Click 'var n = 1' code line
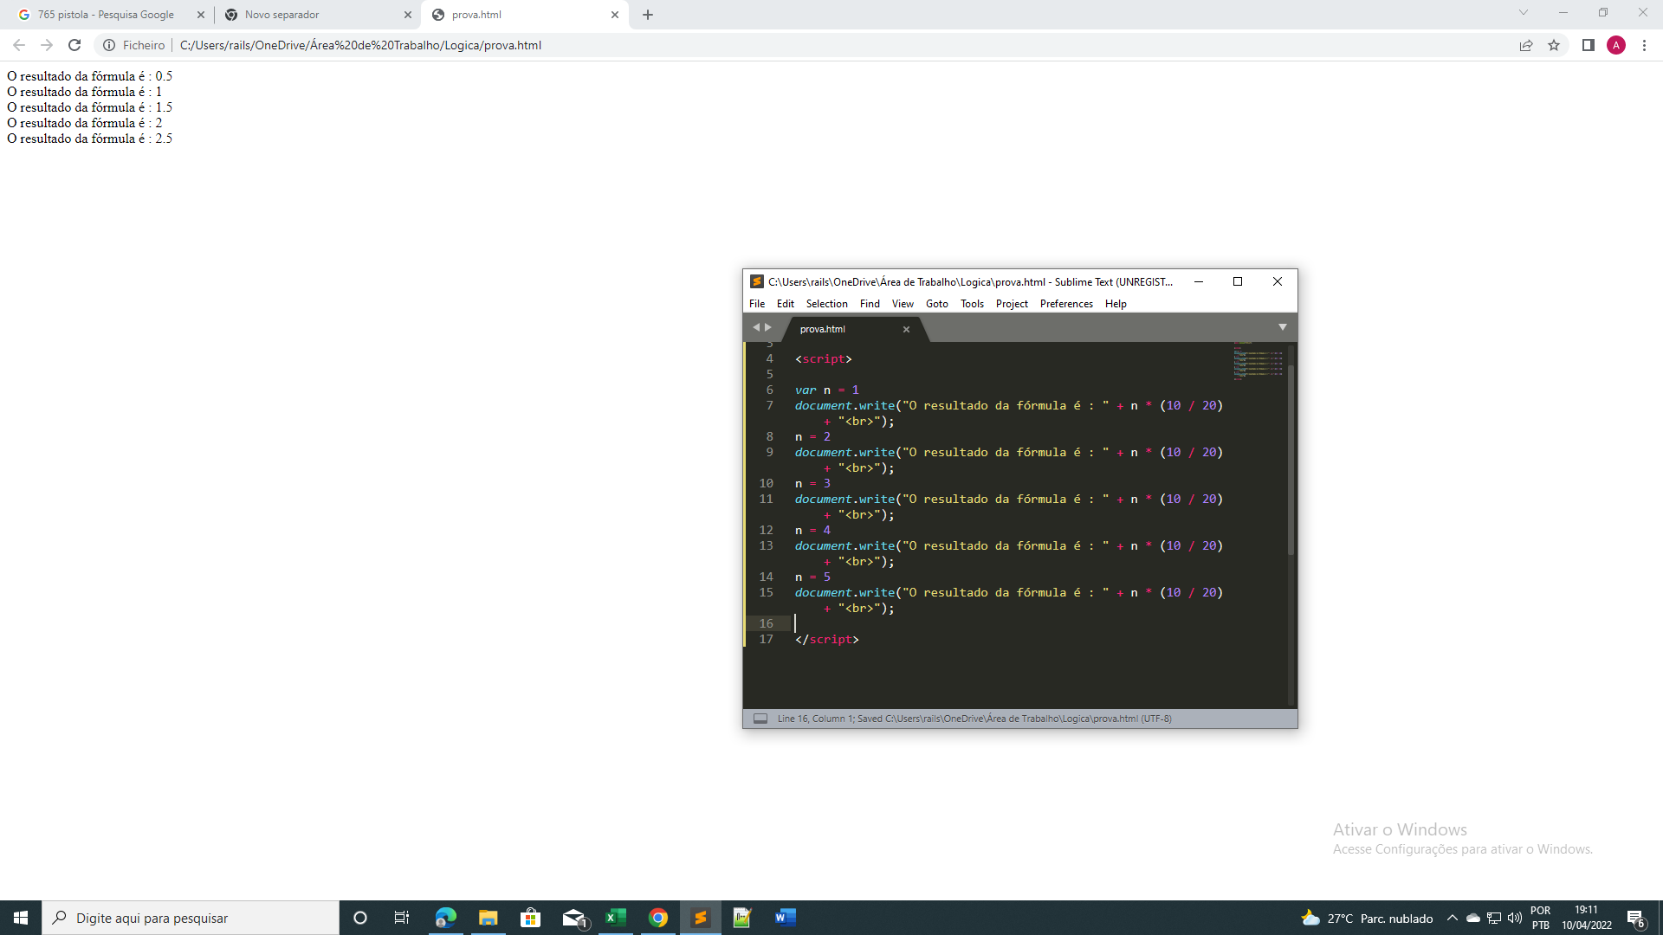This screenshot has height=935, width=1663. click(x=827, y=390)
